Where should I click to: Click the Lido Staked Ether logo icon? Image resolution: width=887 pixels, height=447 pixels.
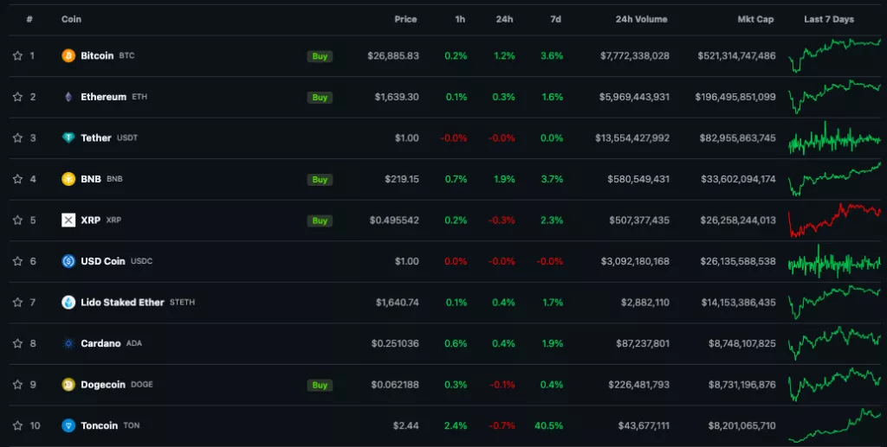tap(68, 303)
